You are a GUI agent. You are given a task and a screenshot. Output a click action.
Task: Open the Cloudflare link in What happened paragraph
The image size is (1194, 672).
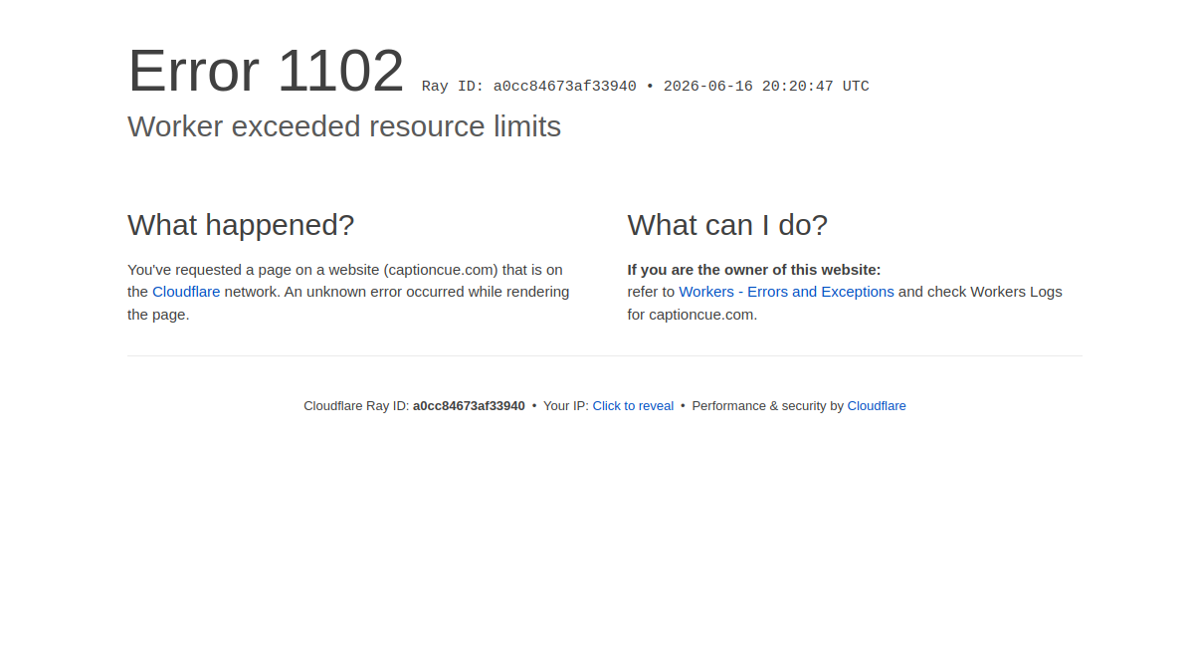(x=186, y=292)
